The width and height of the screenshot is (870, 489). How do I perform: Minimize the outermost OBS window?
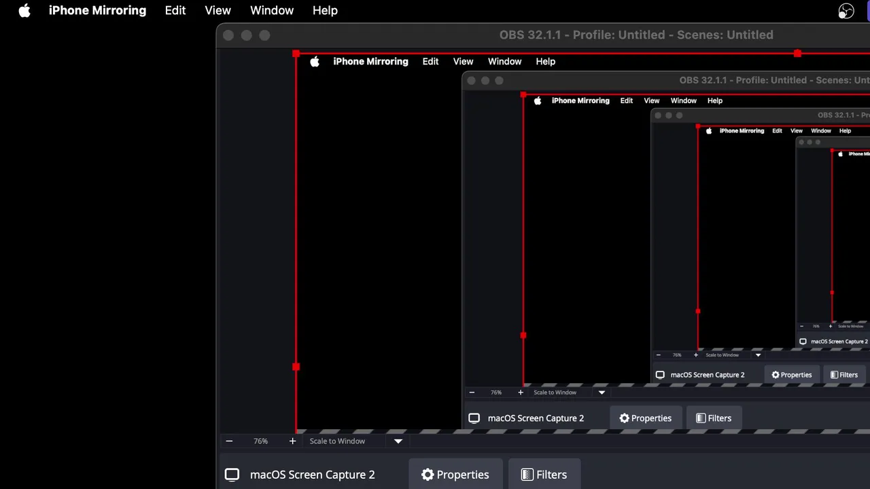tap(246, 35)
